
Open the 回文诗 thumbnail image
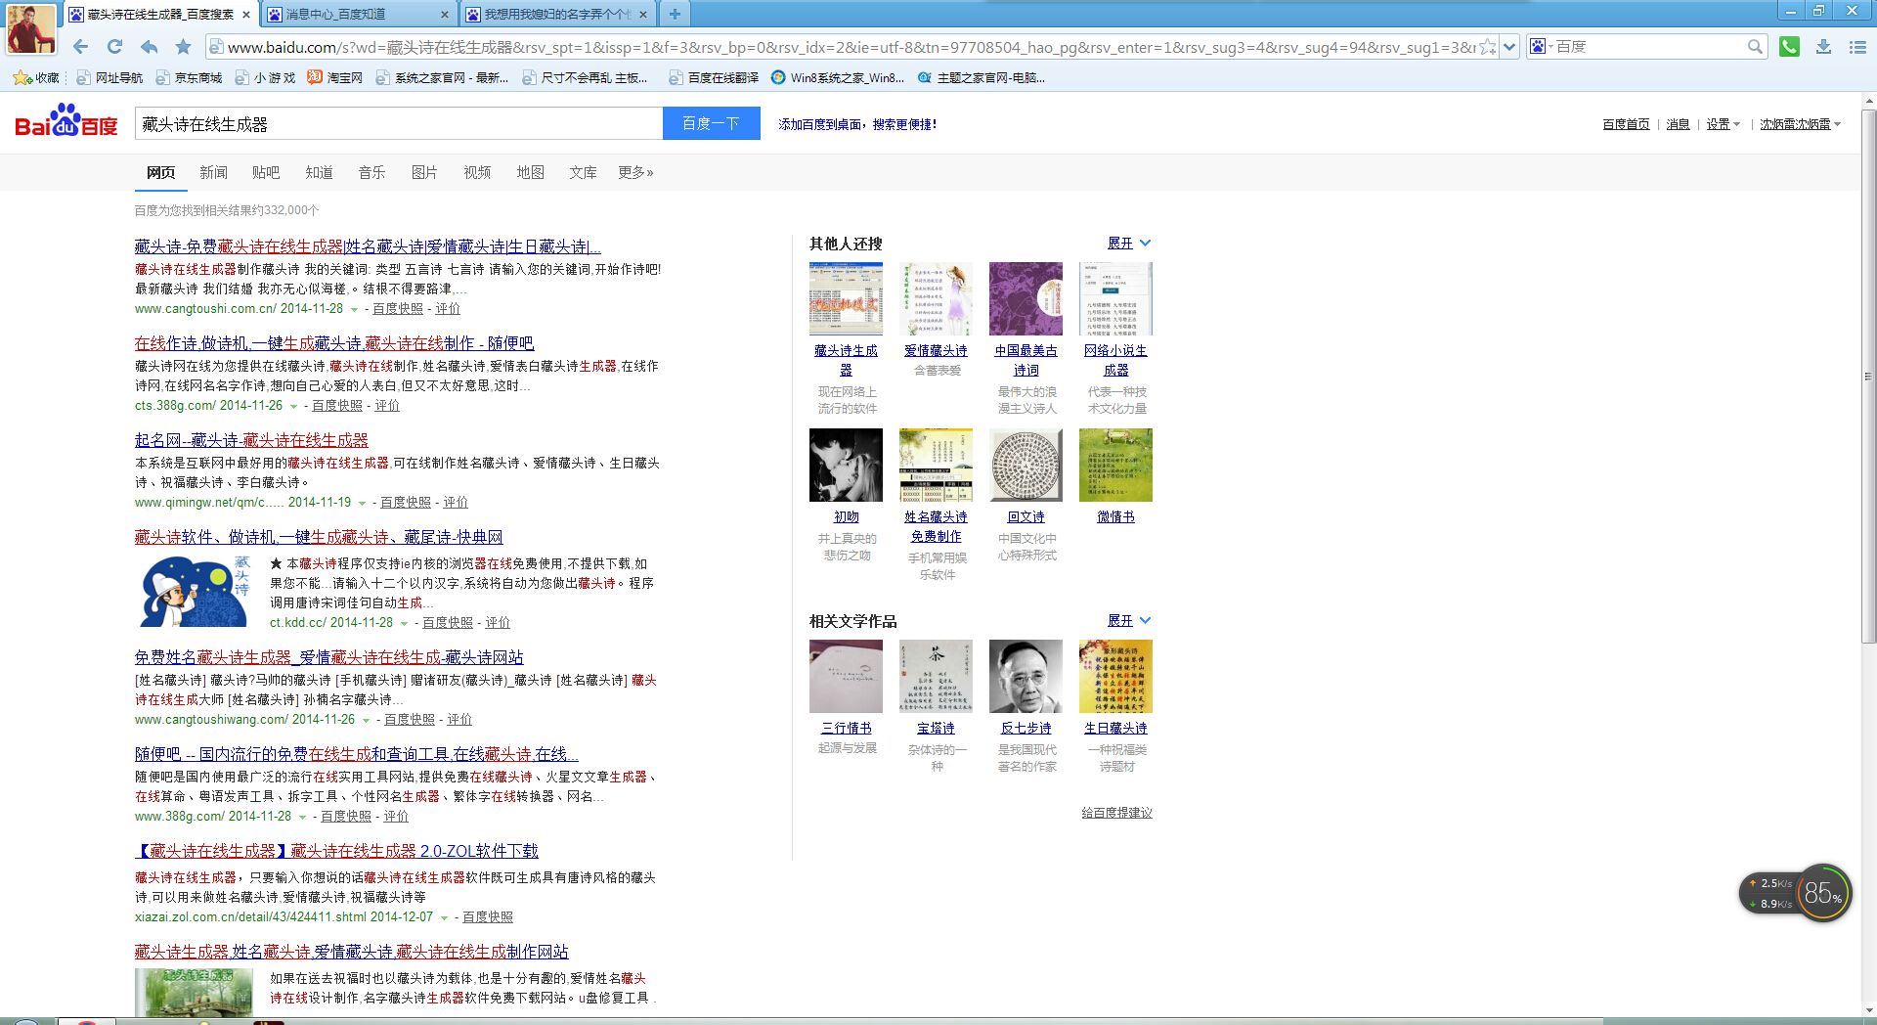(1026, 465)
